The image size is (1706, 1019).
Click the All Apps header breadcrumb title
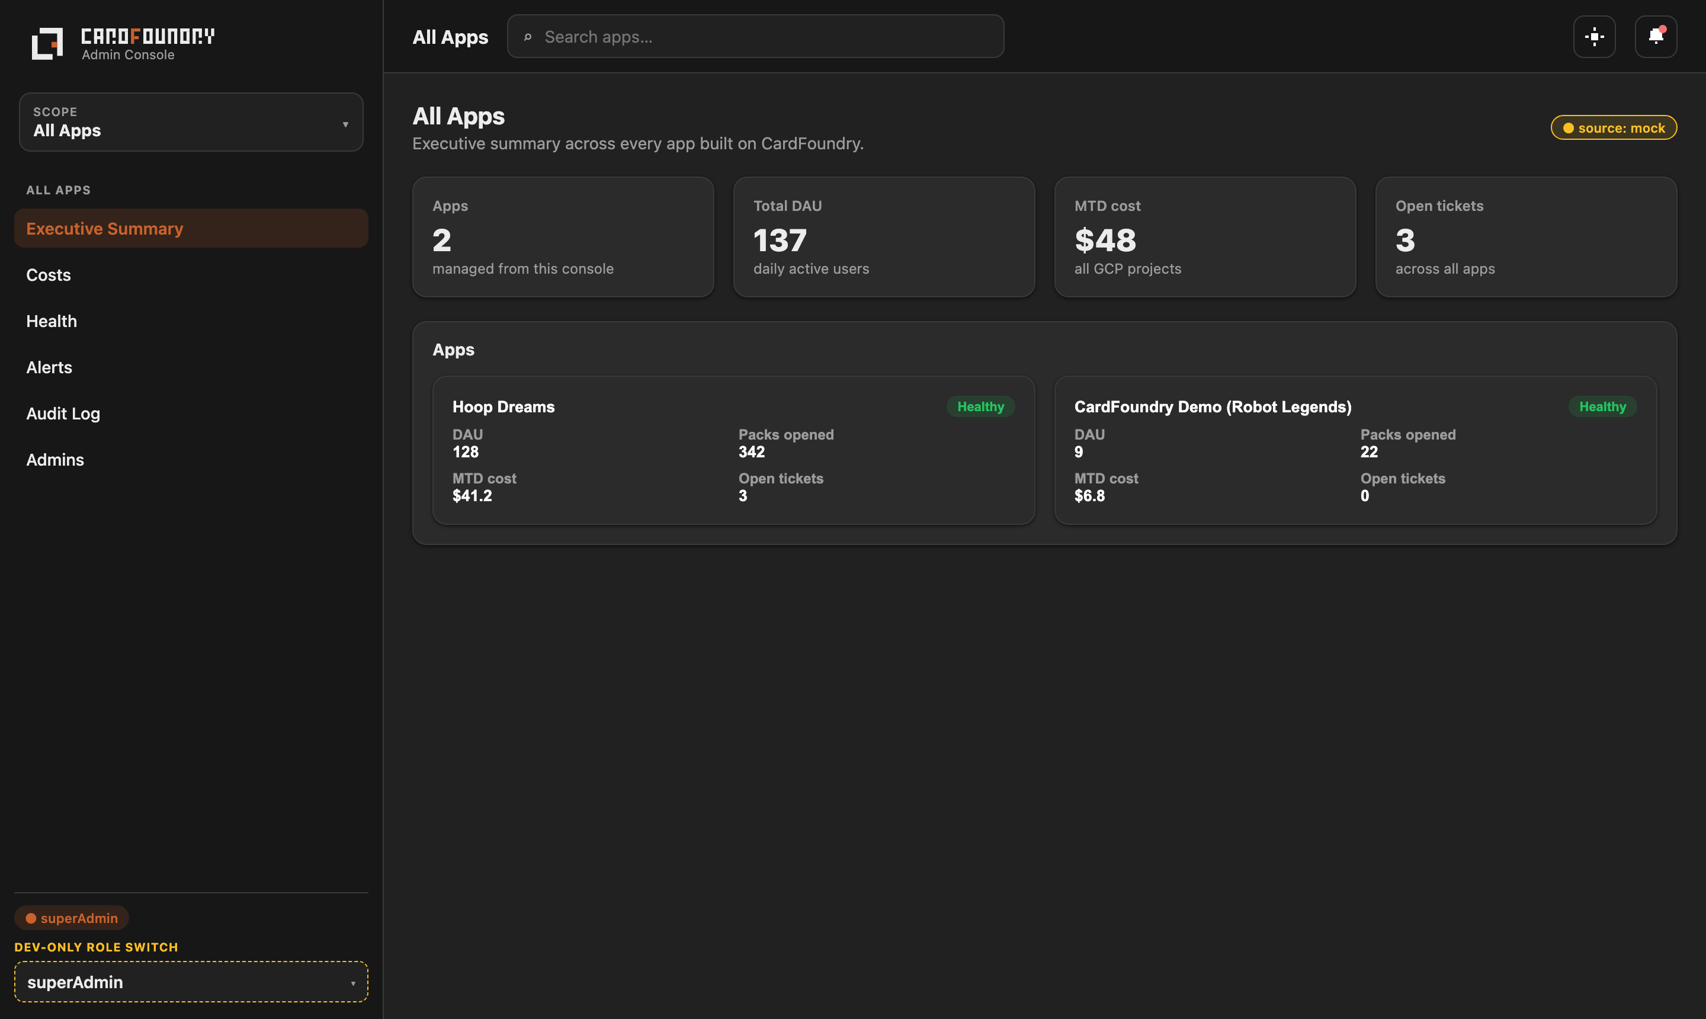[x=450, y=37]
